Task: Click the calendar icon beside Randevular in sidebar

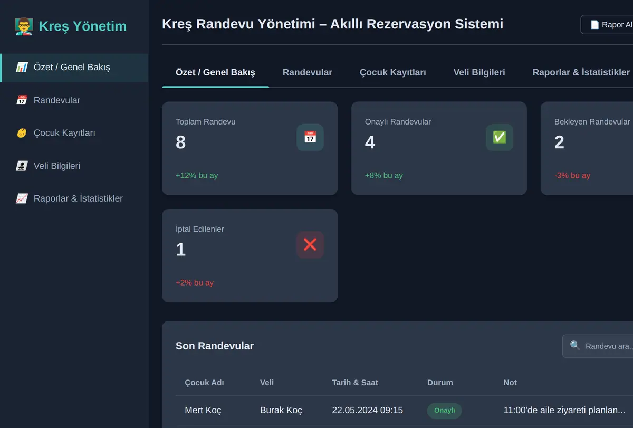Action: [22, 100]
